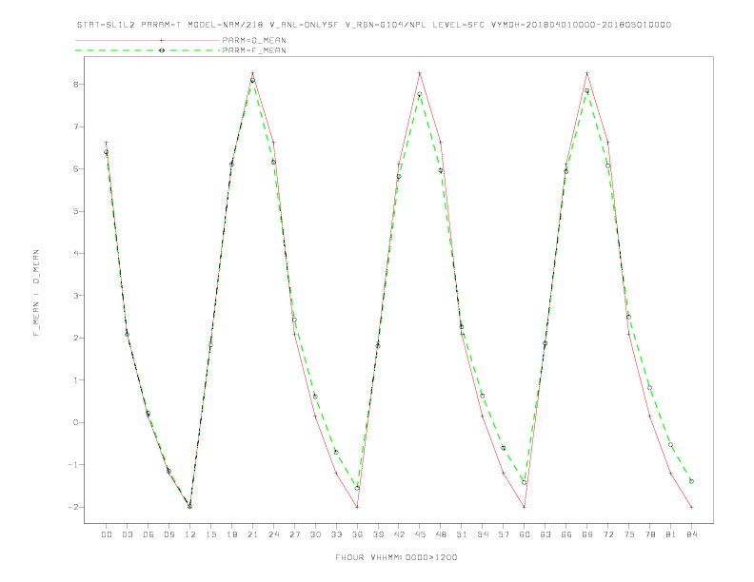
Task: Click x-axis tick label 42
Action: [399, 534]
